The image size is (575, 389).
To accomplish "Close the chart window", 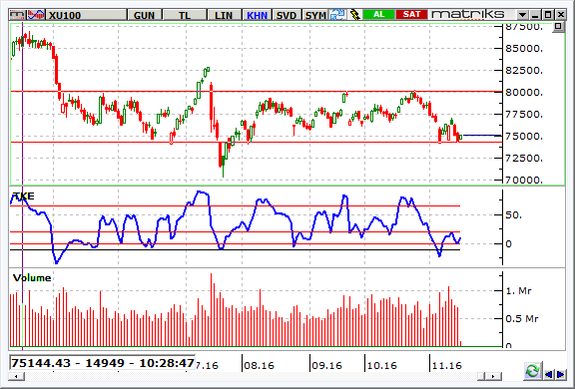I will point(561,15).
